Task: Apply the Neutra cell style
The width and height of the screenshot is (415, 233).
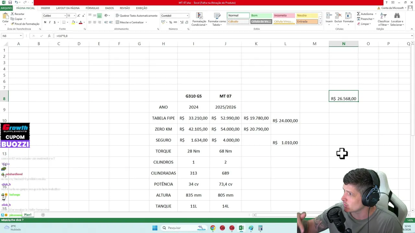Action: click(307, 16)
